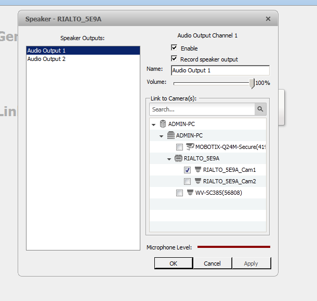This screenshot has width=317, height=301.
Task: Click the RIALTO_5E9A_Cam2 dome camera icon
Action: (x=197, y=181)
